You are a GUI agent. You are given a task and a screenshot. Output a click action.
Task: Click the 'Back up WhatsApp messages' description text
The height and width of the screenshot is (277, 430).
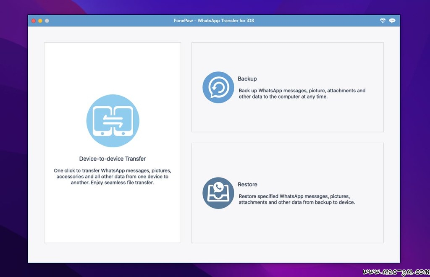click(302, 94)
